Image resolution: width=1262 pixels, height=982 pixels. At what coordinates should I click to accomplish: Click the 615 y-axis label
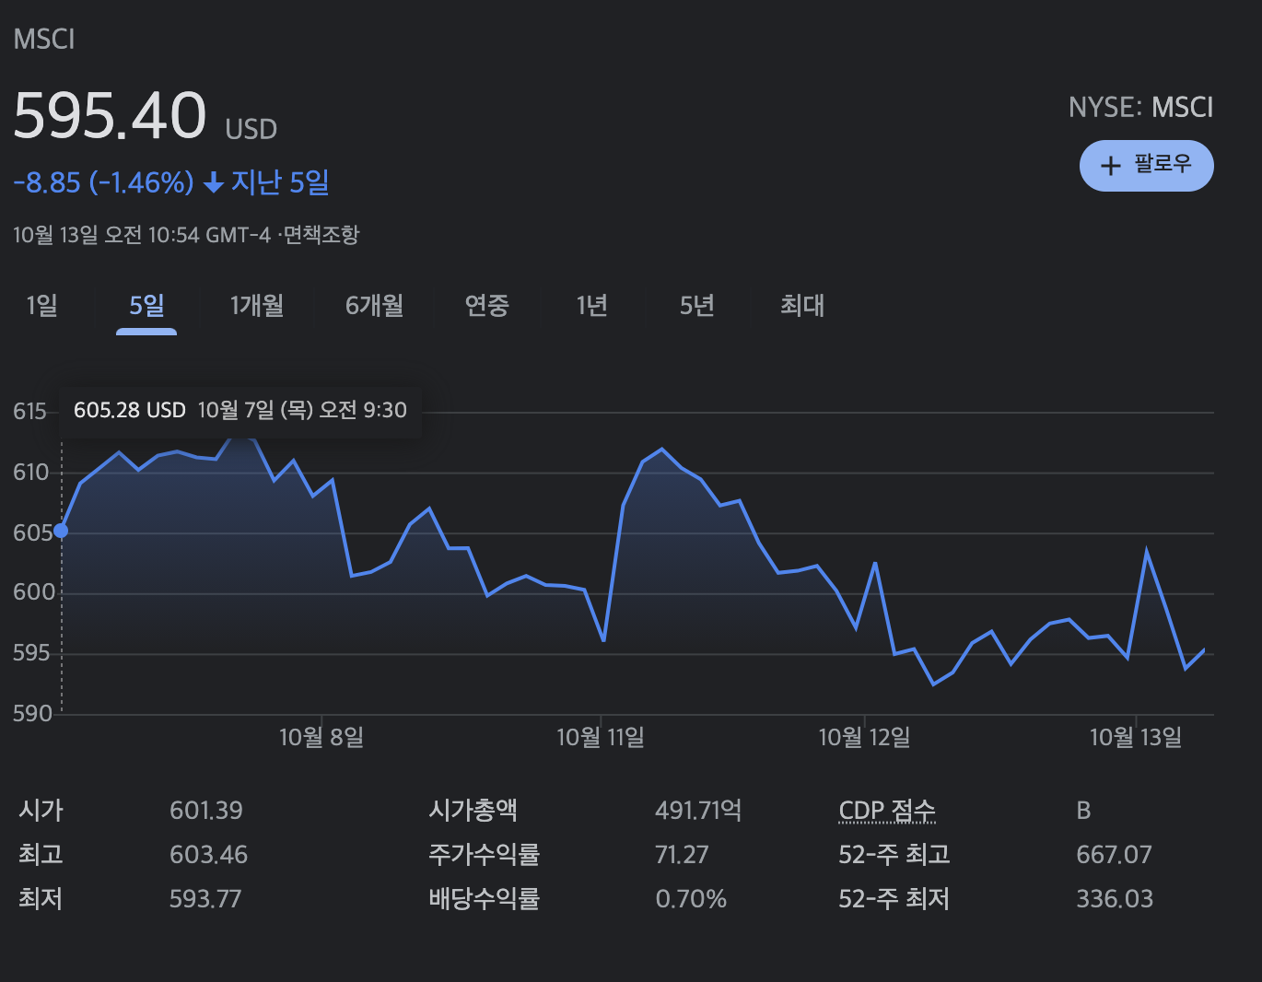click(x=29, y=412)
